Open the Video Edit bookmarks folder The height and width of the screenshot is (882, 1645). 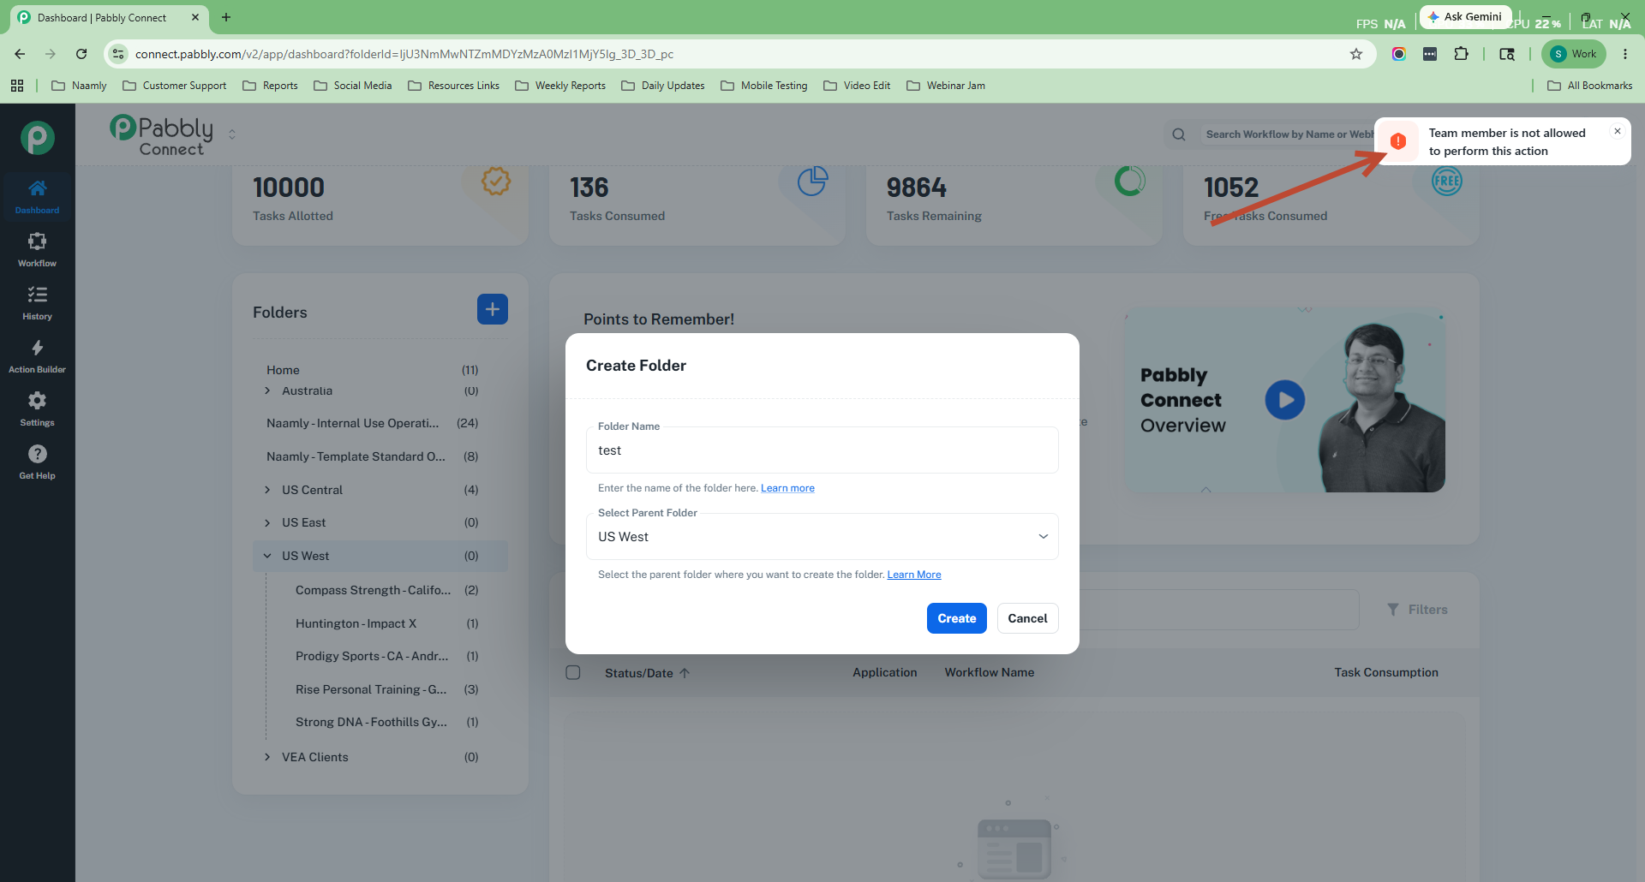coord(857,86)
